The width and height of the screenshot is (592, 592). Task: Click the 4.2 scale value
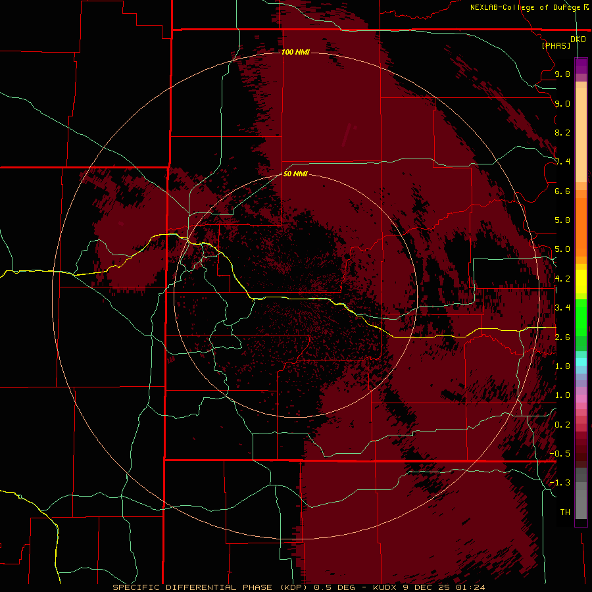pyautogui.click(x=562, y=279)
